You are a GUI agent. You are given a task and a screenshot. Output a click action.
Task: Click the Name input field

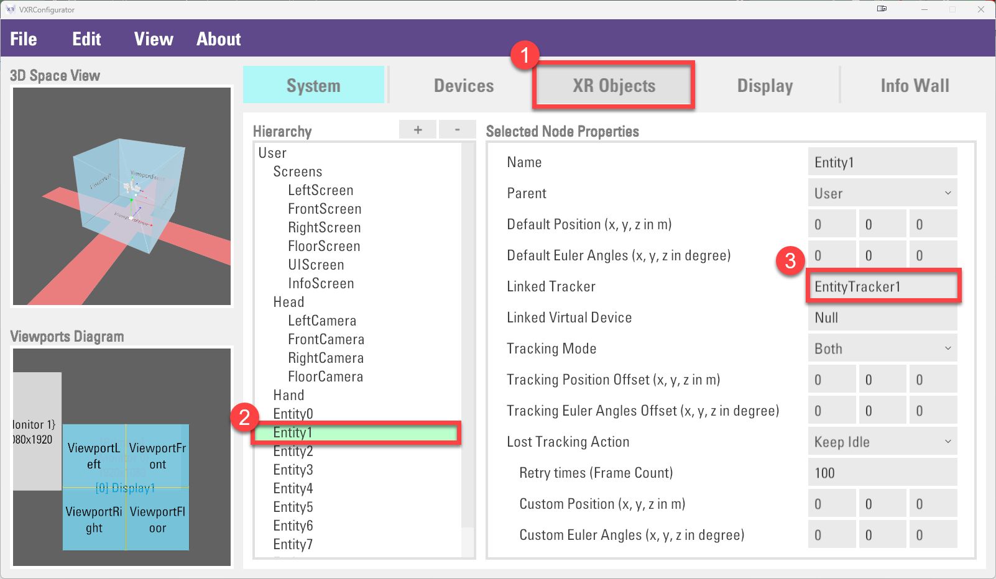pyautogui.click(x=882, y=162)
